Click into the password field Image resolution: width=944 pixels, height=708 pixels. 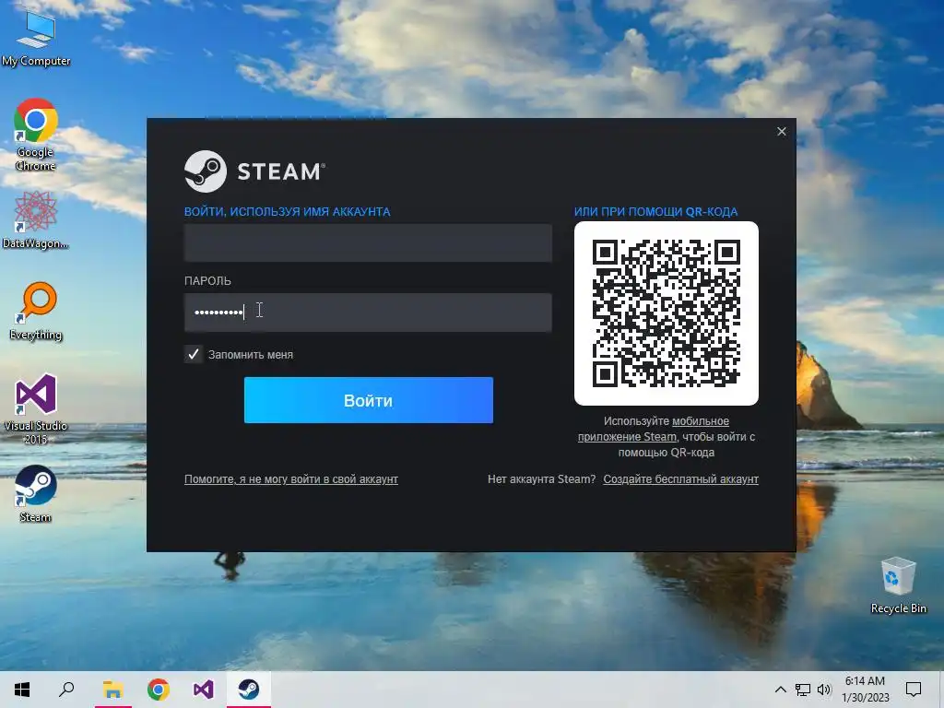pos(368,313)
